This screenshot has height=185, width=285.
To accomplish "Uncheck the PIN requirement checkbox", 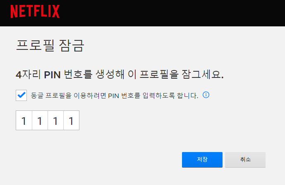I will click(x=21, y=95).
